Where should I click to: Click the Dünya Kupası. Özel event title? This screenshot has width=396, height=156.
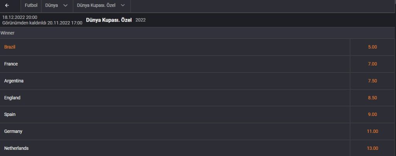pyautogui.click(x=109, y=20)
